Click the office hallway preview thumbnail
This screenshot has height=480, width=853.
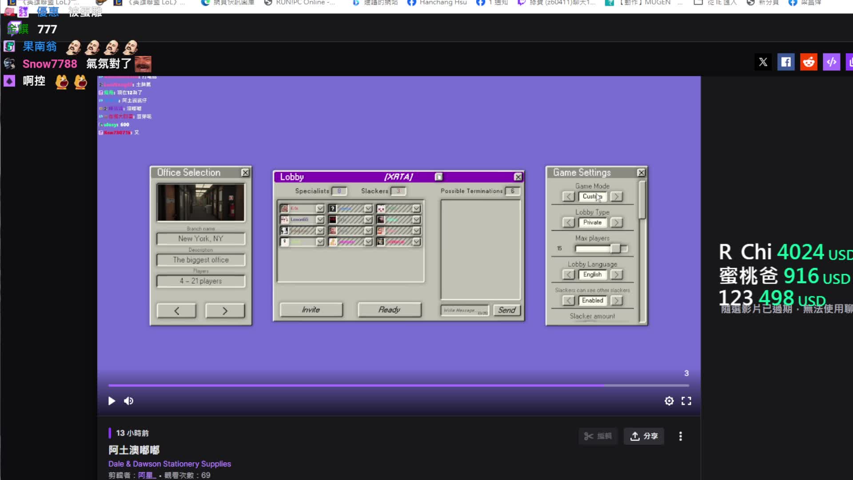(201, 203)
